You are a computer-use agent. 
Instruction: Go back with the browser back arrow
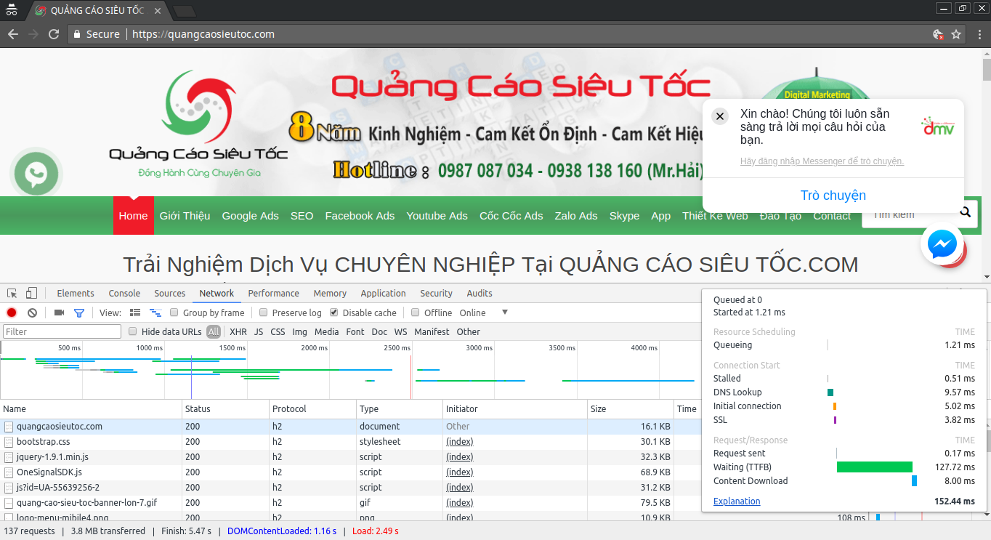click(x=12, y=34)
